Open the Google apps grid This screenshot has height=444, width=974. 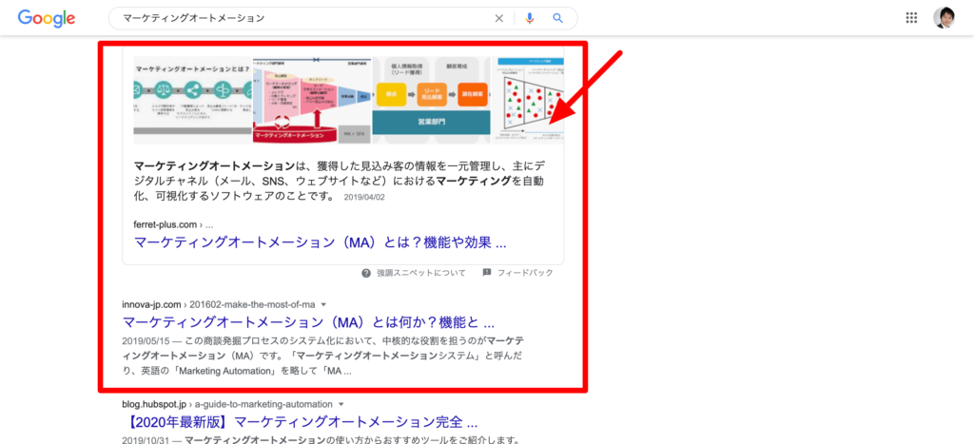tap(911, 18)
